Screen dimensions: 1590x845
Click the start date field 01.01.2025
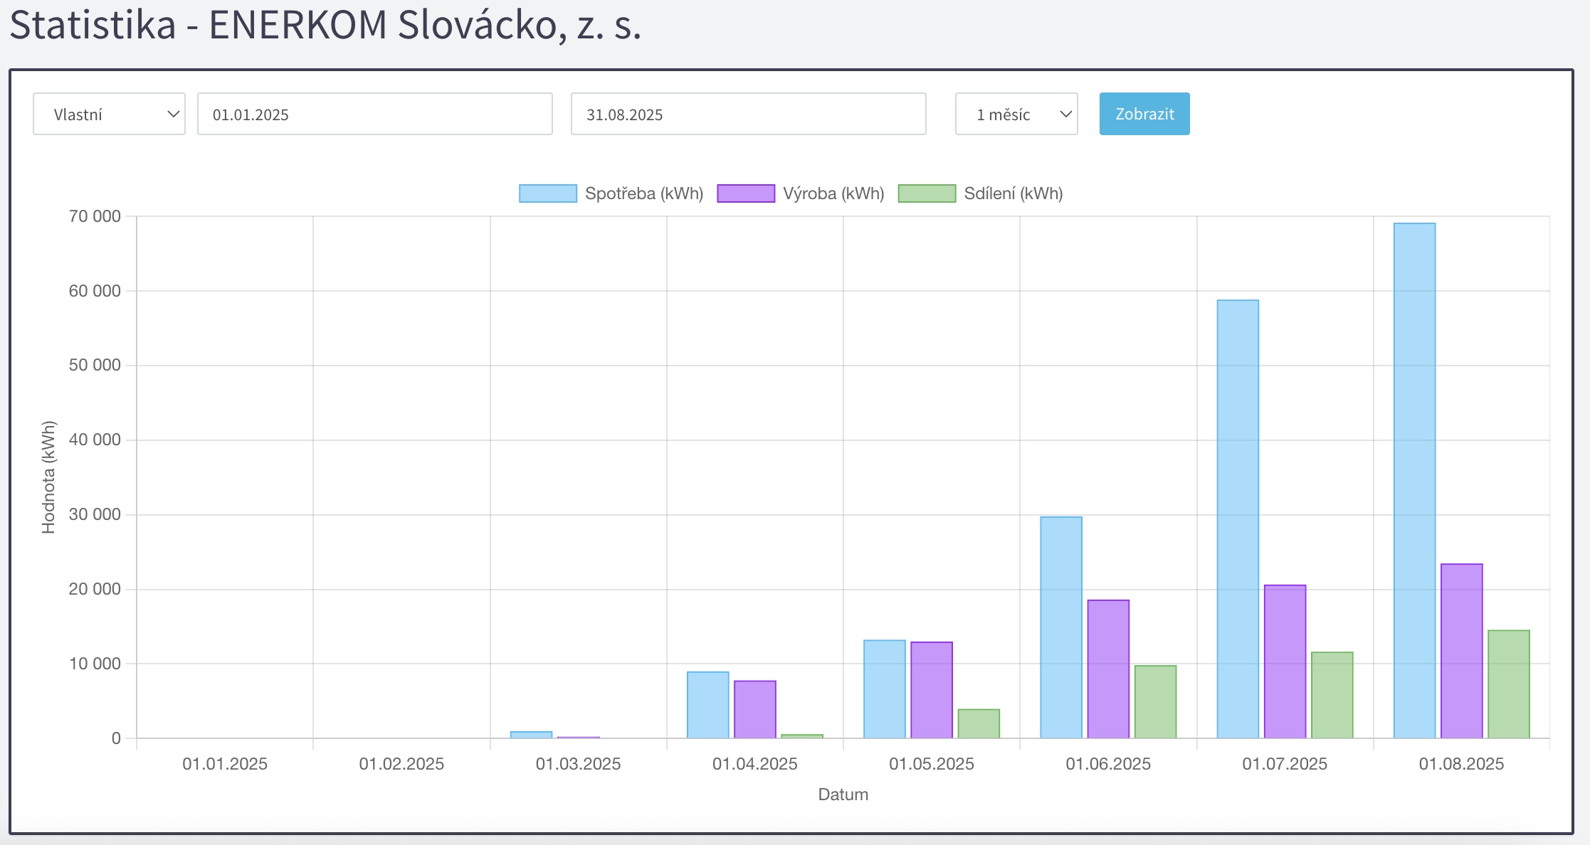pos(374,114)
